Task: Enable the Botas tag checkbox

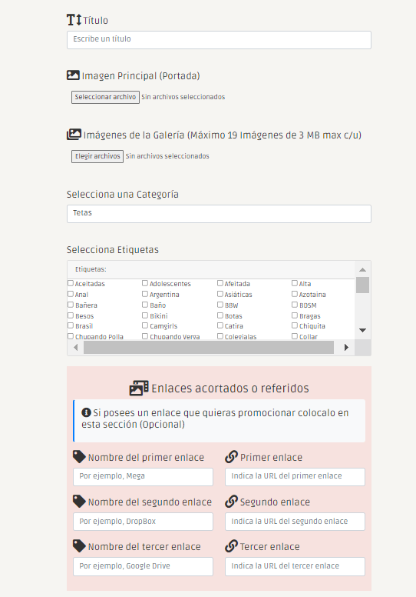Action: (220, 315)
